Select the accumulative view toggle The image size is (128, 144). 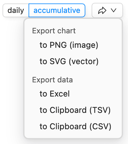coord(57,10)
